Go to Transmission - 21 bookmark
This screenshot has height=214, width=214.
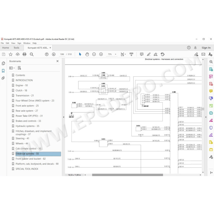pyautogui.click(x=25, y=95)
